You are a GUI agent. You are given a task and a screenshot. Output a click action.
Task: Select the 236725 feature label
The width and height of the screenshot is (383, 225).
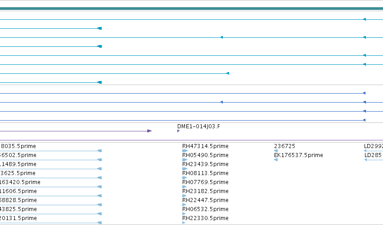pyautogui.click(x=284, y=146)
